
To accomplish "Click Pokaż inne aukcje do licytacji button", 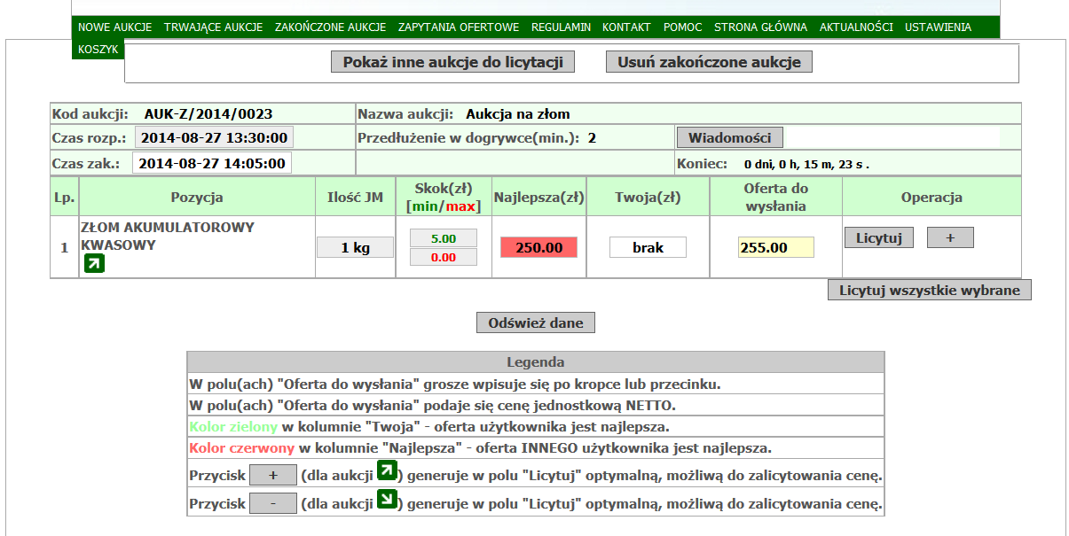I will (452, 62).
